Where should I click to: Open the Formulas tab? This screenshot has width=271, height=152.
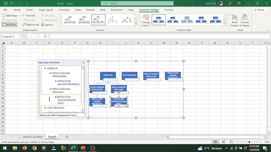pos(64,10)
